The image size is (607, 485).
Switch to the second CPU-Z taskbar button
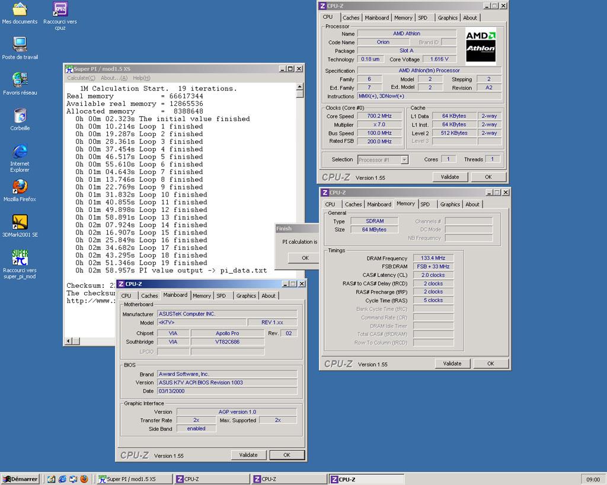[x=289, y=479]
